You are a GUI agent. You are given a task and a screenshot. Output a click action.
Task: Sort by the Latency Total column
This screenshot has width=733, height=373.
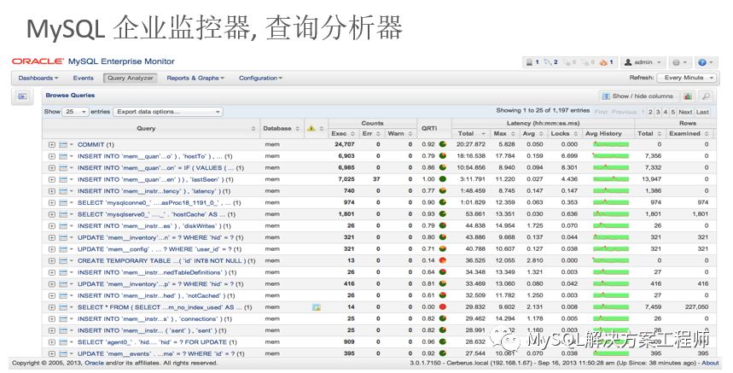pos(471,134)
